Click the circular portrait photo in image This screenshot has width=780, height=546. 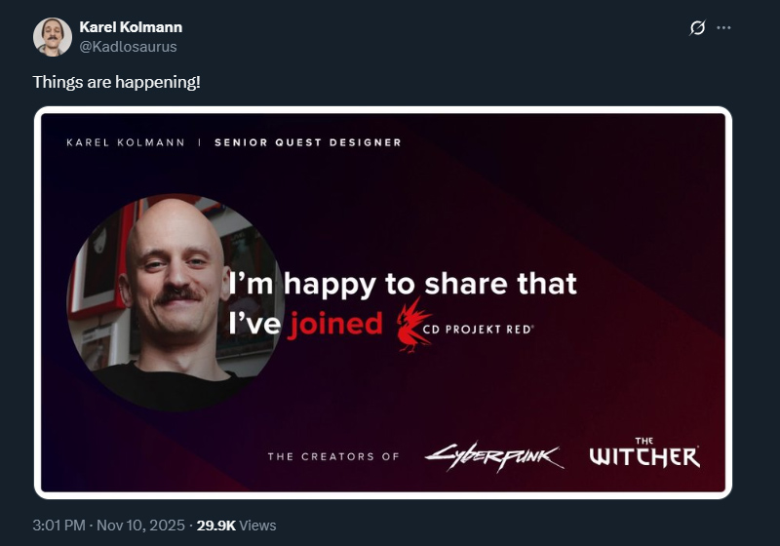coord(175,302)
